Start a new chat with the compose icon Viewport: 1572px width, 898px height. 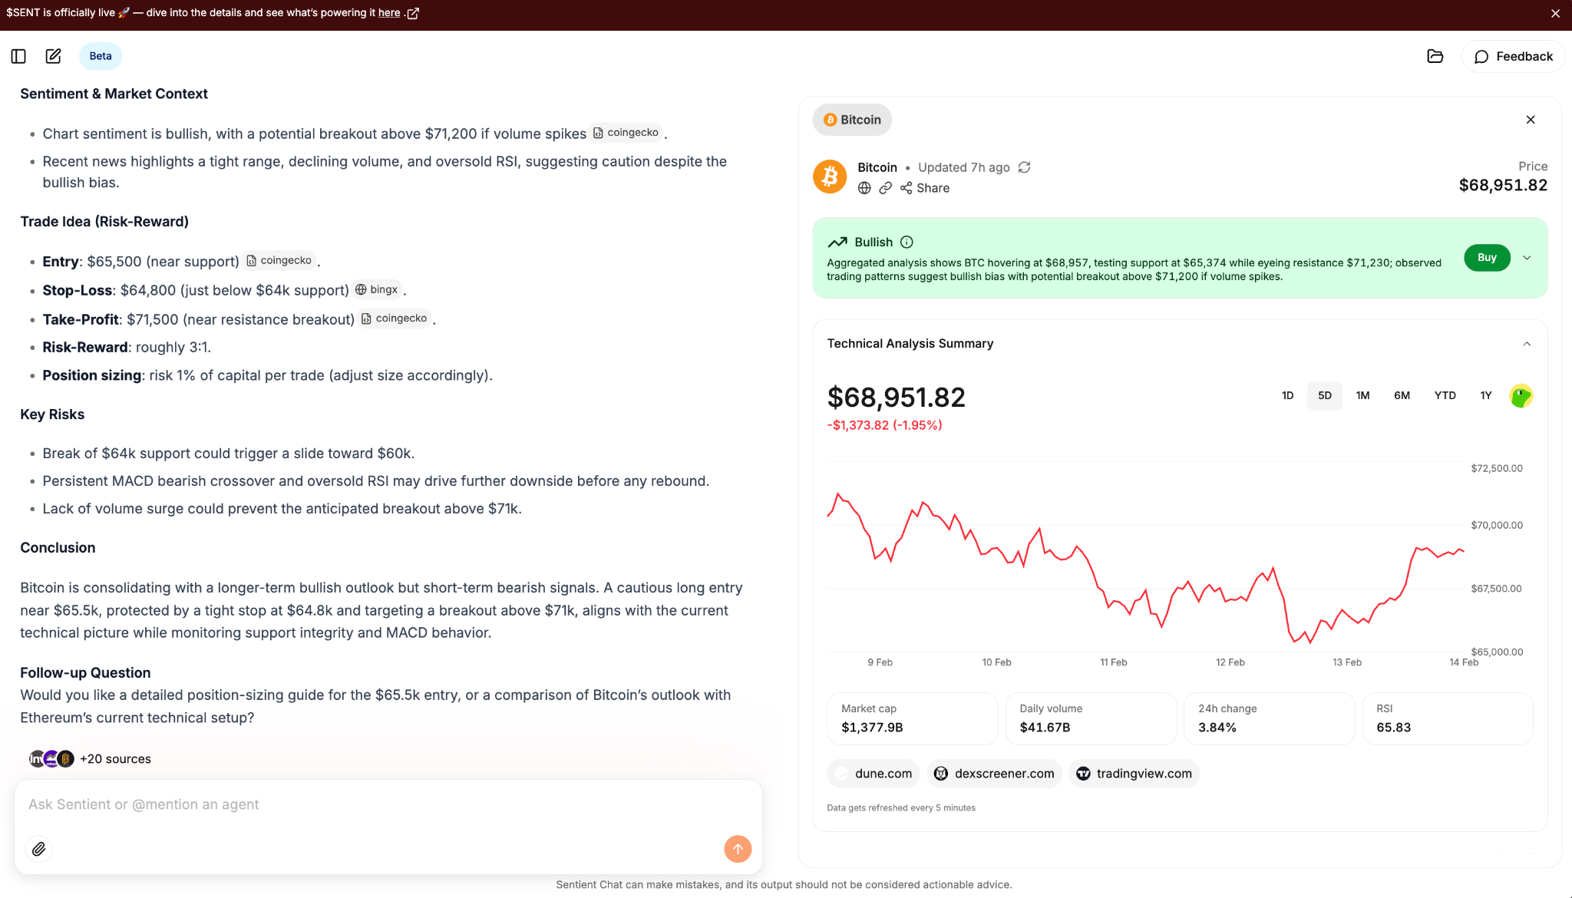coord(53,56)
